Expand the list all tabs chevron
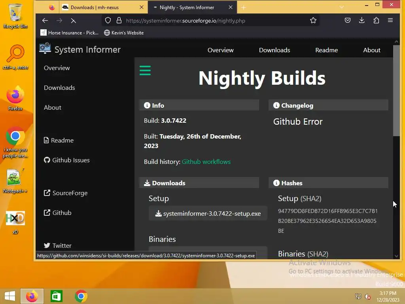 342,7
